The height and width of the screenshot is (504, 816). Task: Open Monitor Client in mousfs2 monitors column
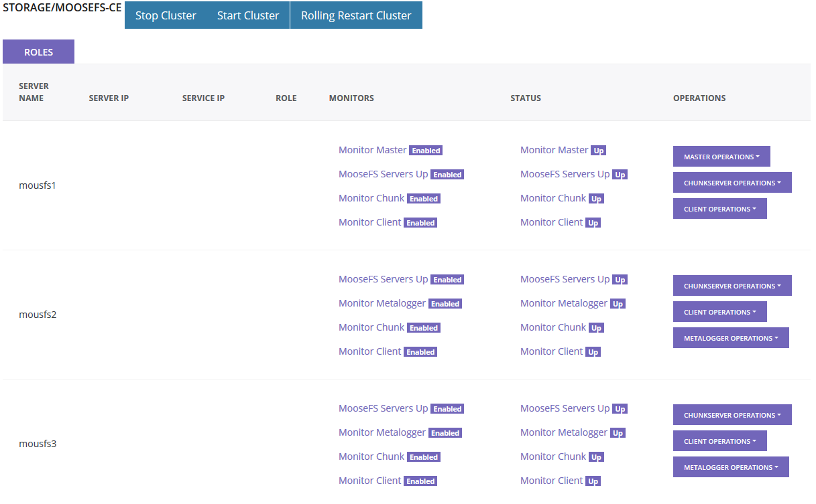tap(370, 351)
